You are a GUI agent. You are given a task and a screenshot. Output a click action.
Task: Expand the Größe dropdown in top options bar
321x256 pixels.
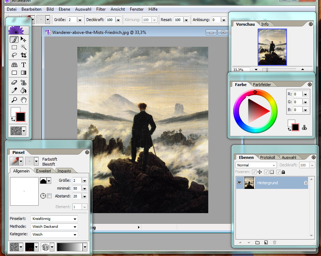point(80,20)
